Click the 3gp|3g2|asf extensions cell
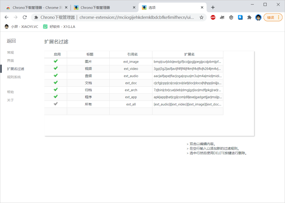The width and height of the screenshot is (285, 203). point(188,69)
